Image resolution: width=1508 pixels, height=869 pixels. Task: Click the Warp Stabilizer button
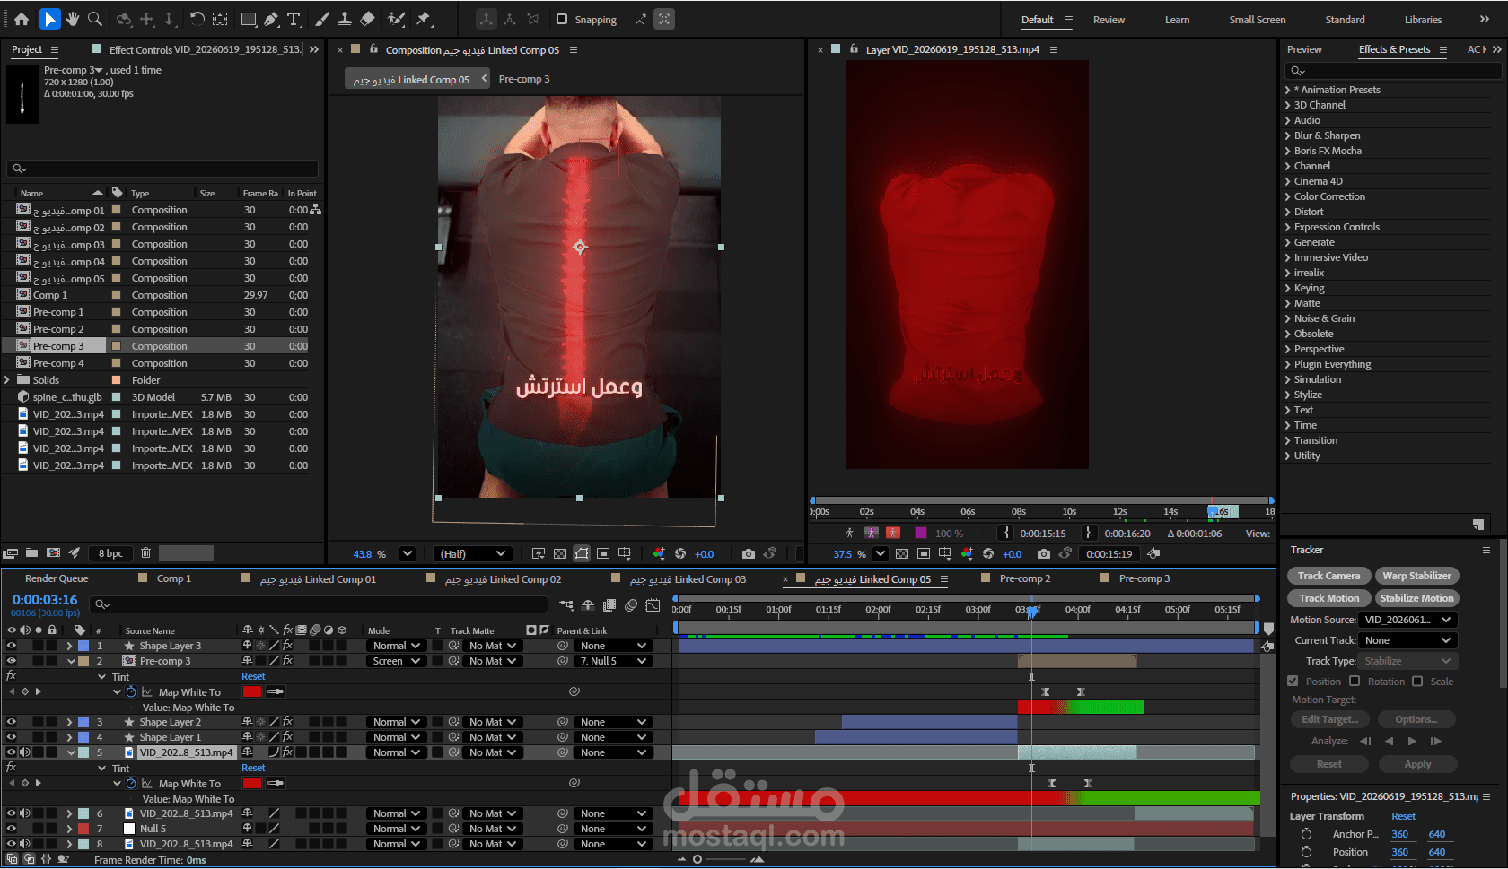point(1416,576)
